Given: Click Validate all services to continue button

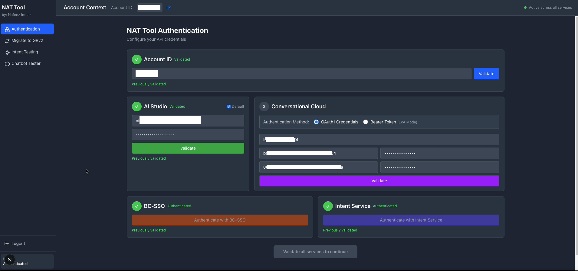Looking at the screenshot, I should [315, 252].
